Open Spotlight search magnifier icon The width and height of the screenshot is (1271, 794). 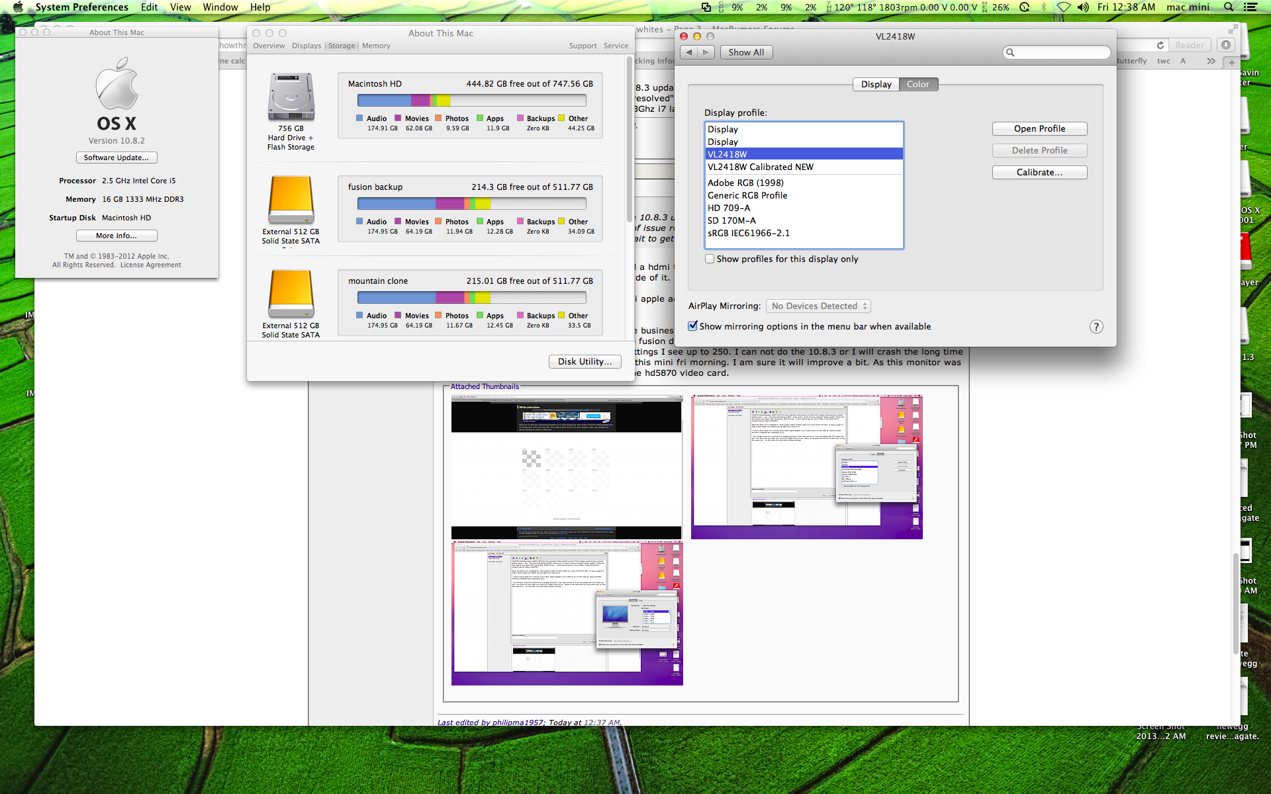pos(1229,7)
